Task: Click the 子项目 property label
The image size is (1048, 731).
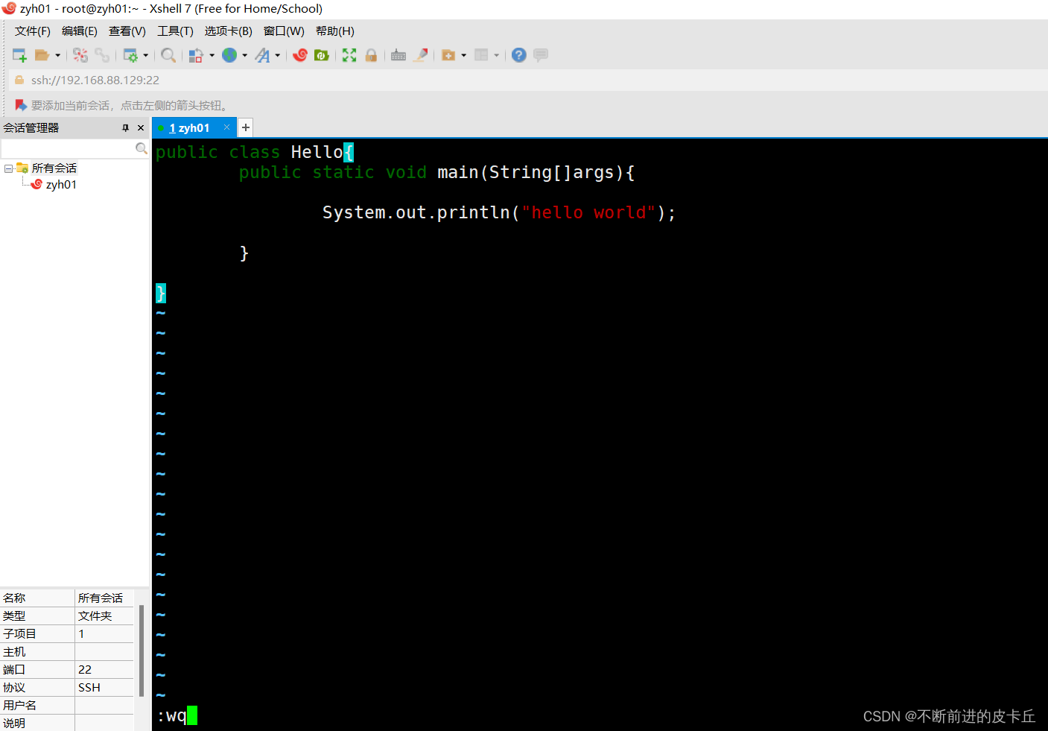Action: coord(19,634)
